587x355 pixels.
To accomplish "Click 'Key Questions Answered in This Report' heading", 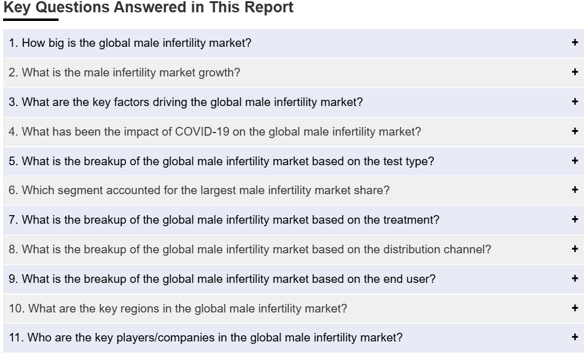I will click(148, 7).
